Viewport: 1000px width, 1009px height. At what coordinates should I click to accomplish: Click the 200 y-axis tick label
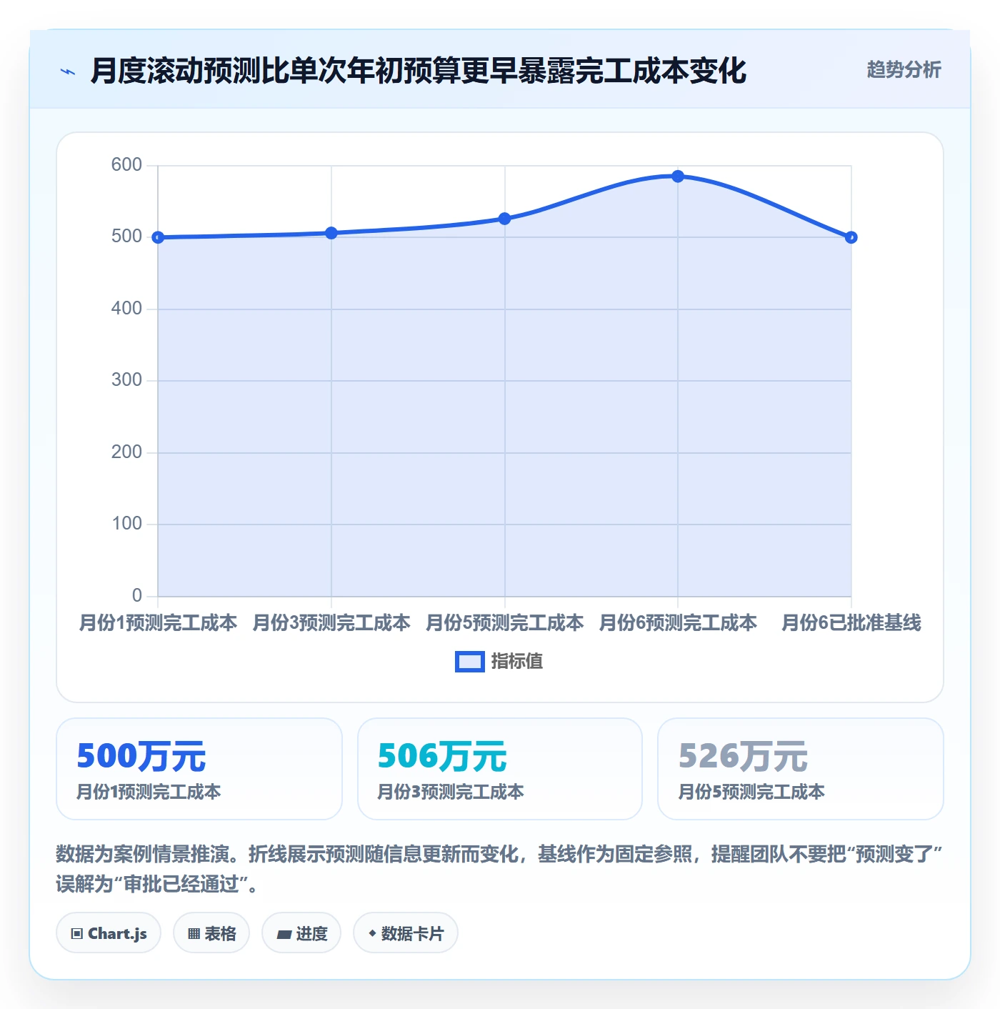(126, 452)
